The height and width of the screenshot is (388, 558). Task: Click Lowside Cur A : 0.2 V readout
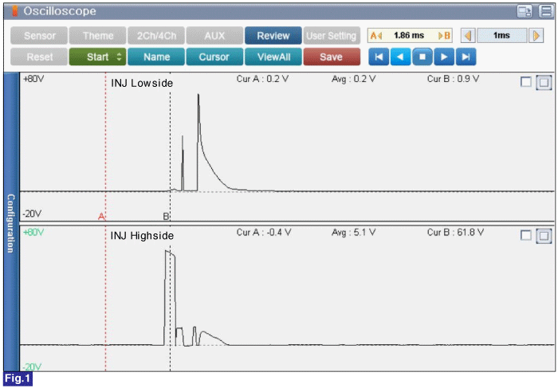262,79
